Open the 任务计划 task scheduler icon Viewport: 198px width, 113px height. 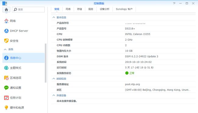[x=6, y=97]
